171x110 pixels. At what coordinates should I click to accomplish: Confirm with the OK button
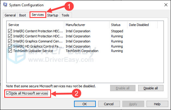(x=85, y=104)
